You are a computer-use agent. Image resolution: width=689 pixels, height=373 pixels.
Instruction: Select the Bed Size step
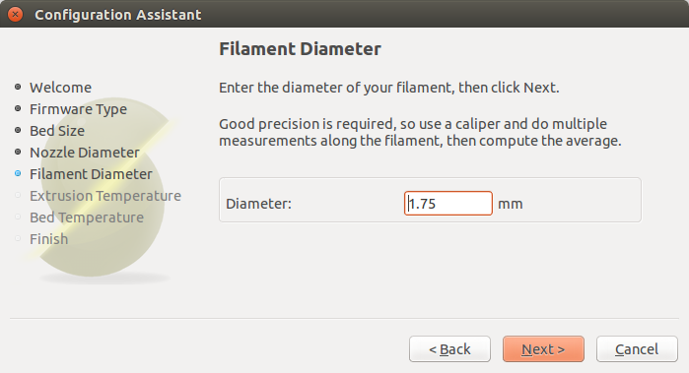tap(57, 131)
